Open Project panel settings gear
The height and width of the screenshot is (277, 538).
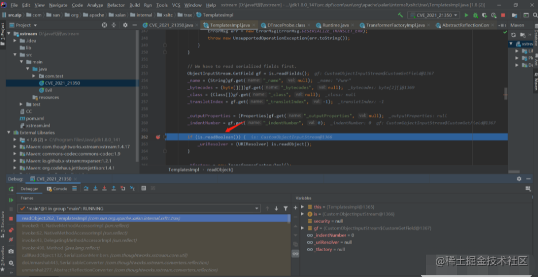125,25
